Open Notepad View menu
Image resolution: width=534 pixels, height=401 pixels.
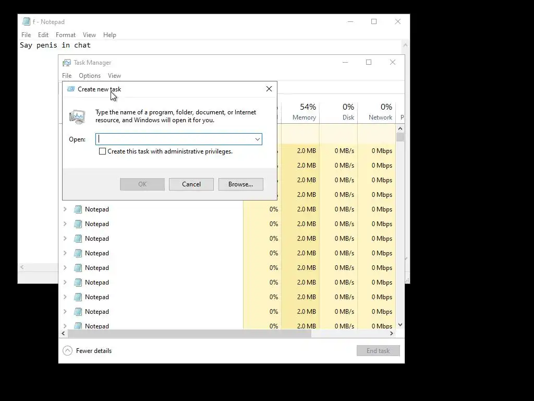click(x=89, y=35)
